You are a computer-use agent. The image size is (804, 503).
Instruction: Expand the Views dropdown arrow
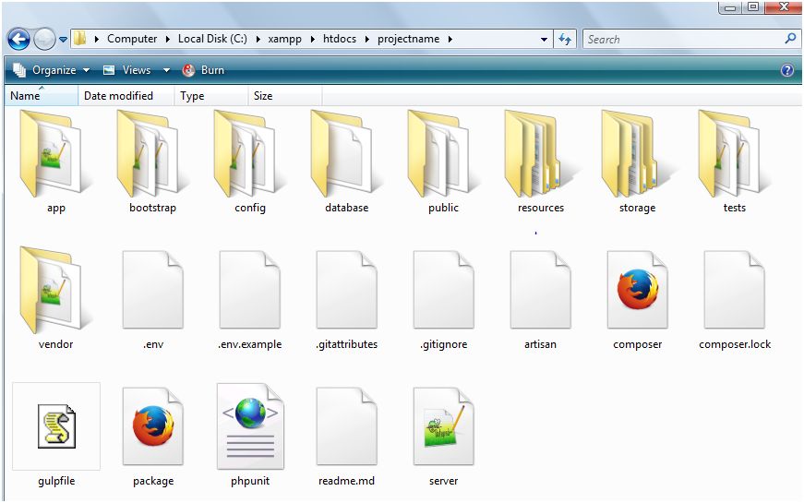(x=166, y=70)
